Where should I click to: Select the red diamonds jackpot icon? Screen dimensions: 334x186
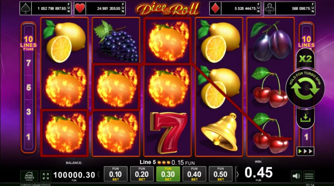pyautogui.click(x=215, y=8)
